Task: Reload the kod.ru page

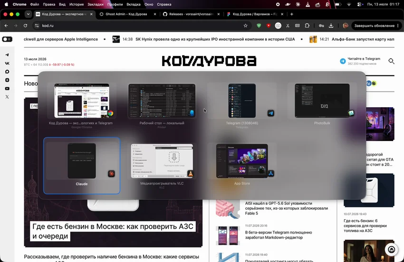Action: (x=25, y=26)
